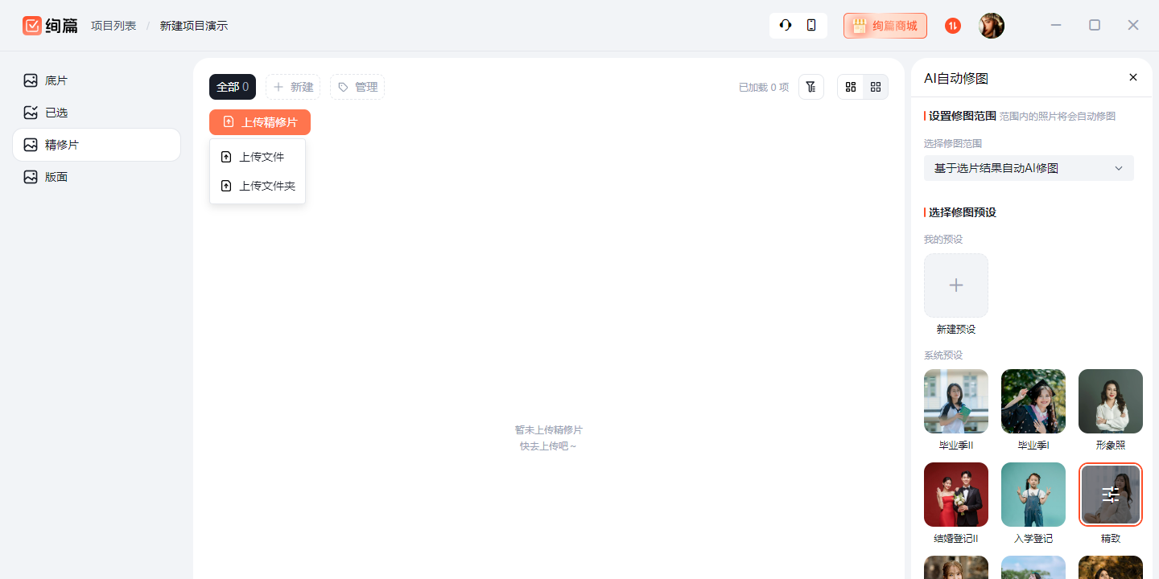Click the orange transfer arrows icon
The width and height of the screenshot is (1159, 579).
(x=953, y=26)
